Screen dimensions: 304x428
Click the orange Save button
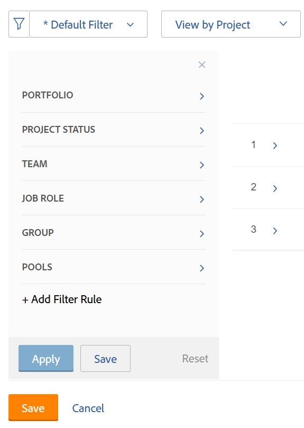[x=33, y=407]
